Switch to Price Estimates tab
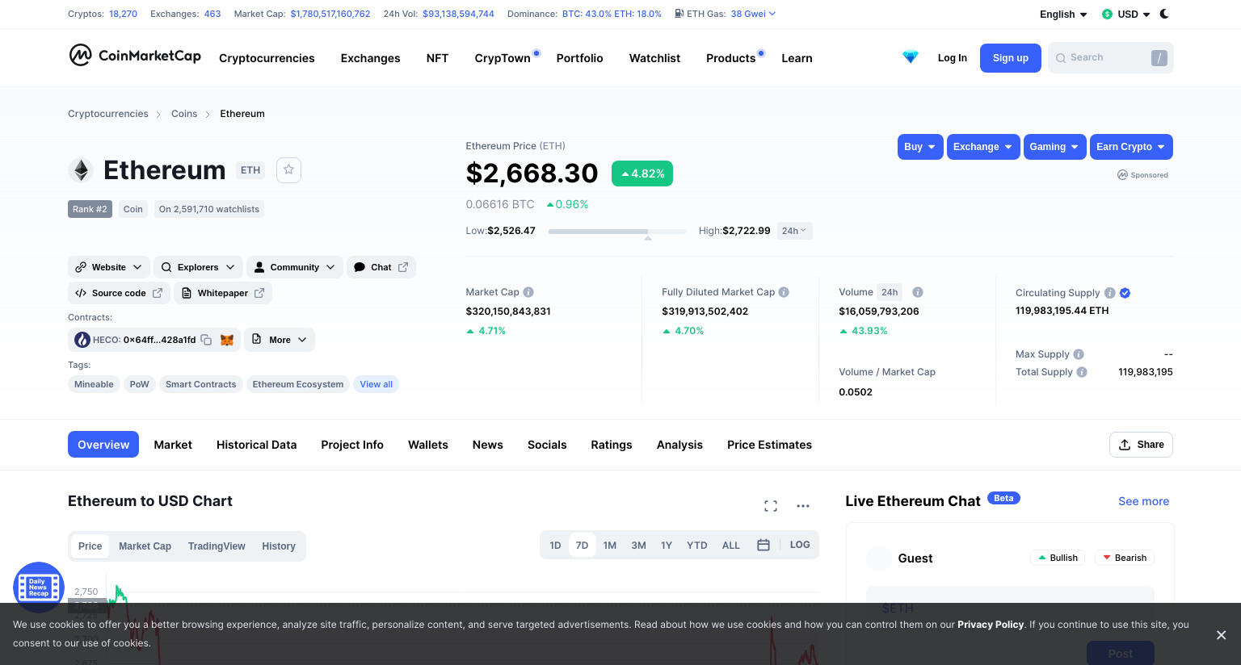Viewport: 1241px width, 665px height. coord(769,445)
